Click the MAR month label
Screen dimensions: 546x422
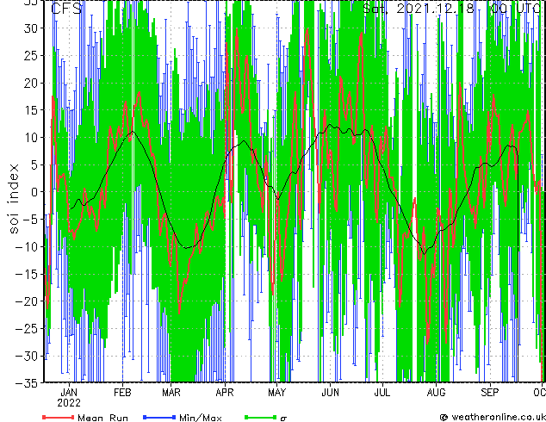click(x=171, y=393)
